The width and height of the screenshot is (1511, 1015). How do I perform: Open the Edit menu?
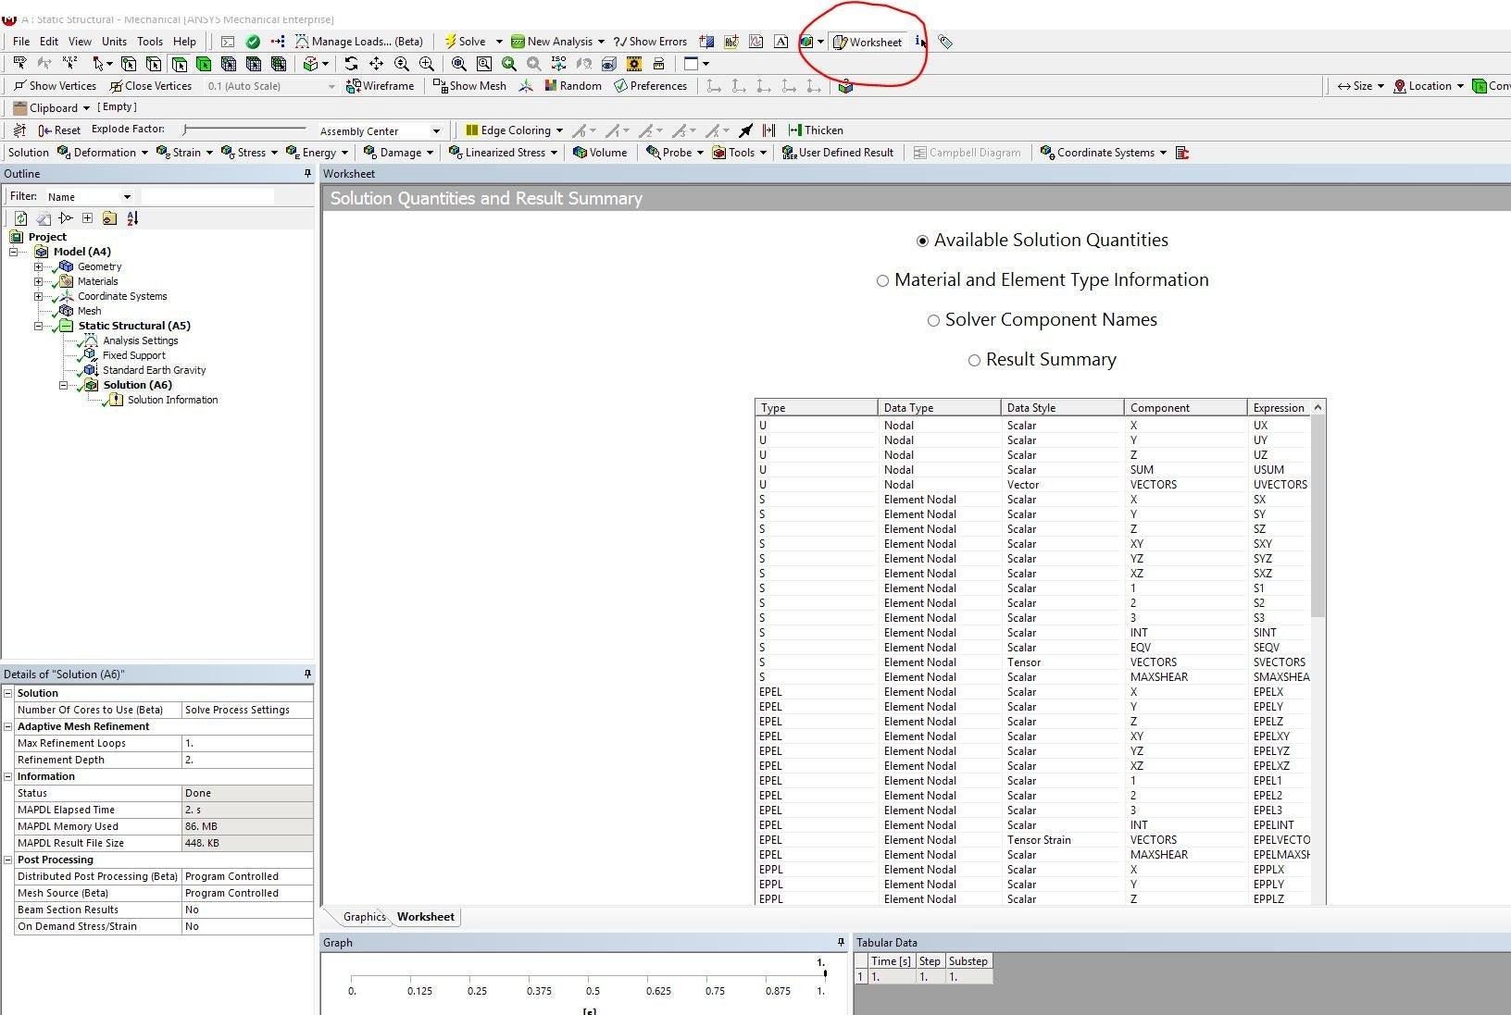[49, 42]
